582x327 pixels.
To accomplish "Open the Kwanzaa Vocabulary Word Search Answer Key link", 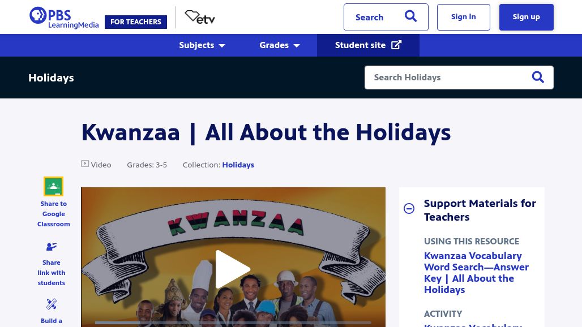I will 476,273.
